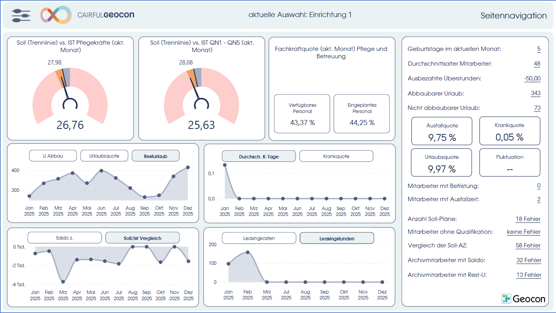This screenshot has height=313, width=556.
Task: Open 32 Fehler Archivmitarbeiter Saldo link
Action: pyautogui.click(x=528, y=260)
